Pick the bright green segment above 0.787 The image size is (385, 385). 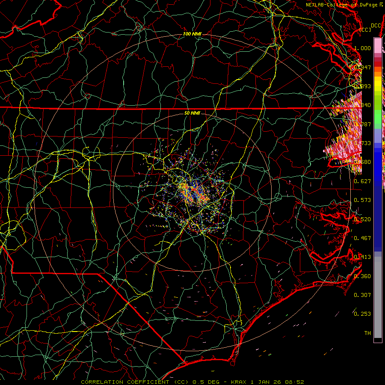coord(378,117)
